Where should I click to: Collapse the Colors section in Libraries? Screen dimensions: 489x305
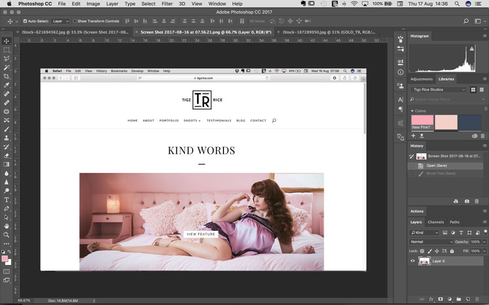[414, 111]
